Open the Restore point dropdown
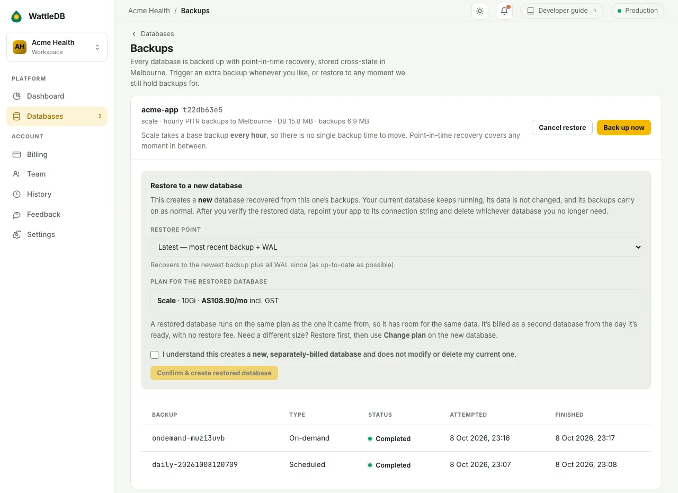Image resolution: width=678 pixels, height=493 pixels. click(396, 247)
